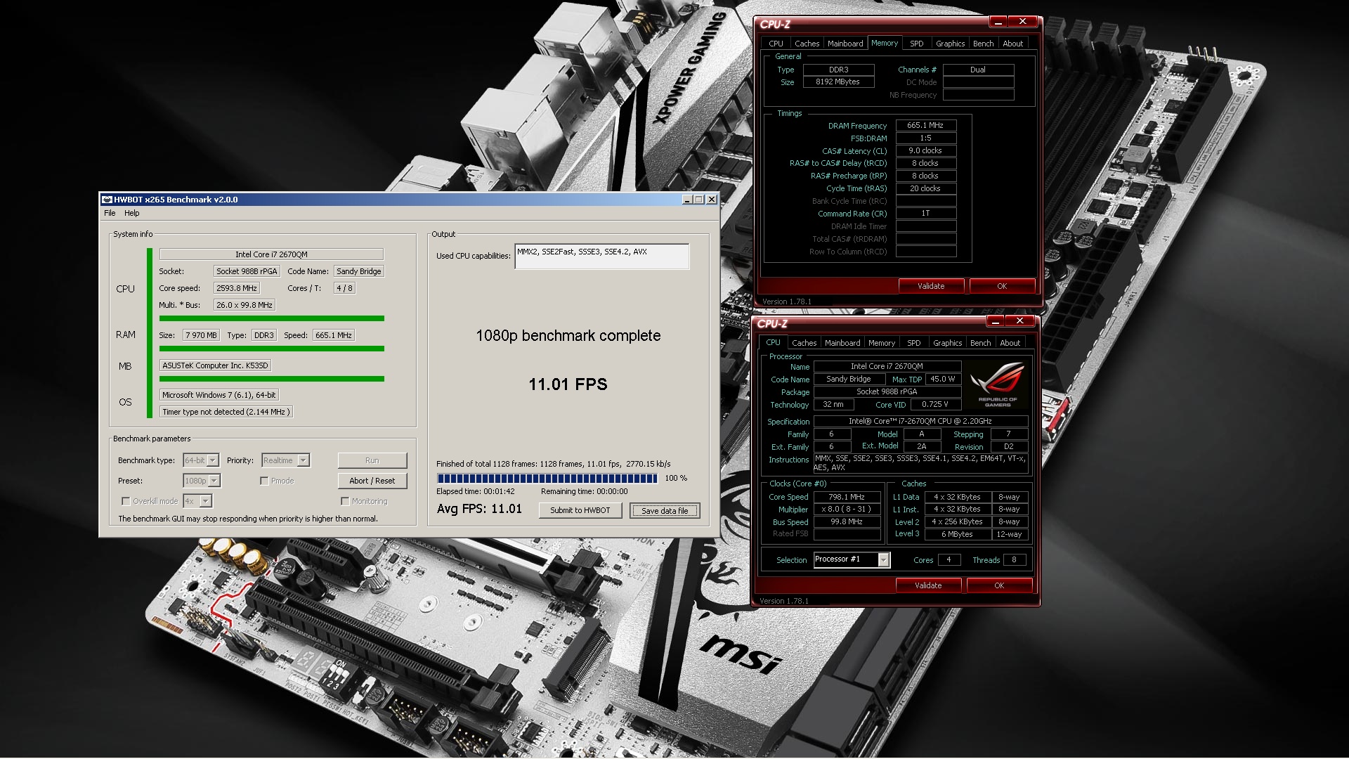The height and width of the screenshot is (759, 1349).
Task: Minimize the CPU-Z Memory window
Action: tap(998, 22)
